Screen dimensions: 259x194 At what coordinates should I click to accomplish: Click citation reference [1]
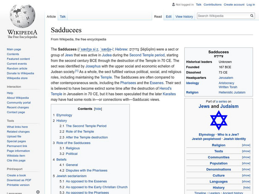[x=77, y=71]
